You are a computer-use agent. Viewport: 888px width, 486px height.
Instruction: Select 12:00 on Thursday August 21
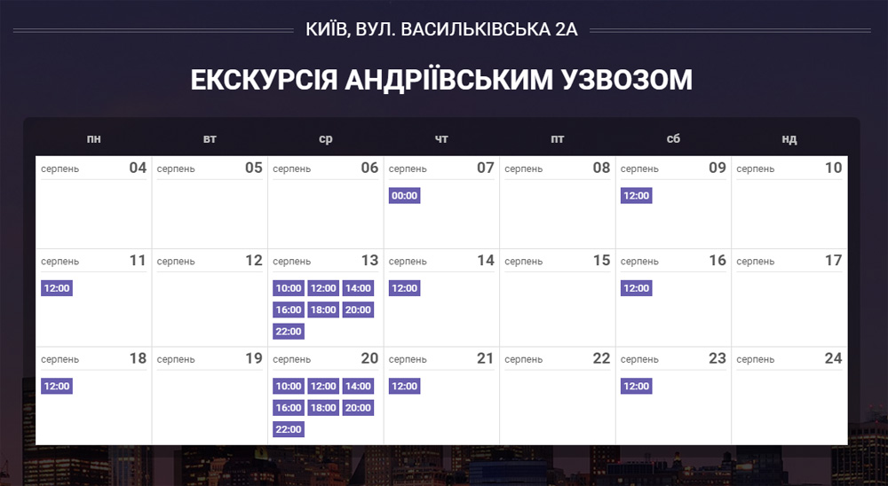tap(404, 386)
